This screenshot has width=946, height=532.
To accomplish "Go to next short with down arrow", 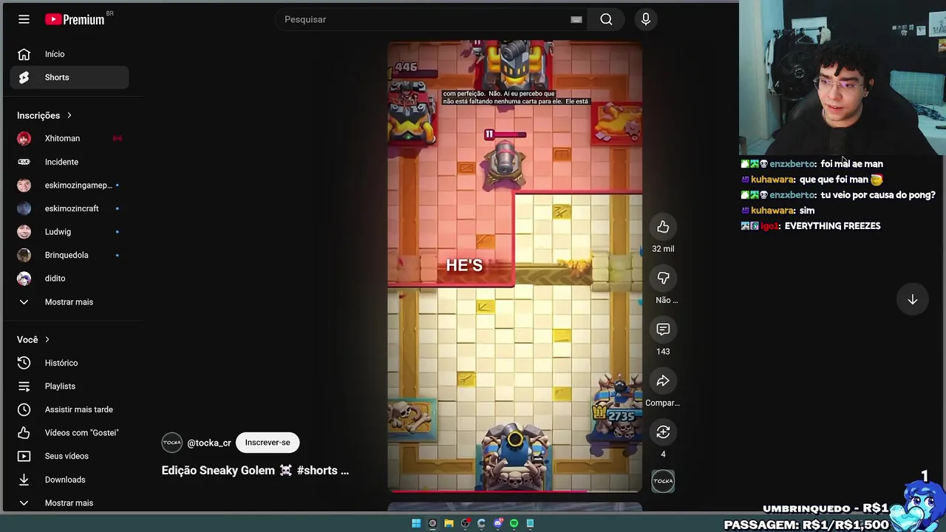I will point(913,299).
